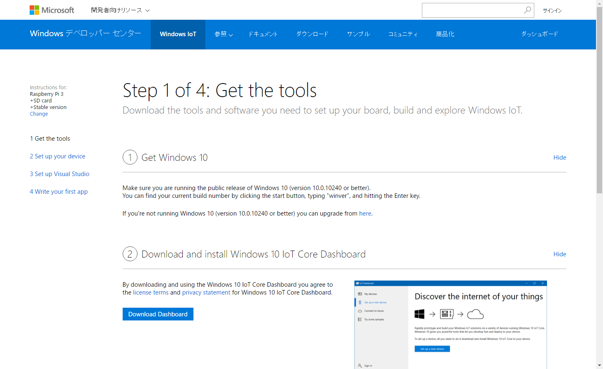Click the Get Windows 10 heading
The image size is (603, 369).
(175, 158)
